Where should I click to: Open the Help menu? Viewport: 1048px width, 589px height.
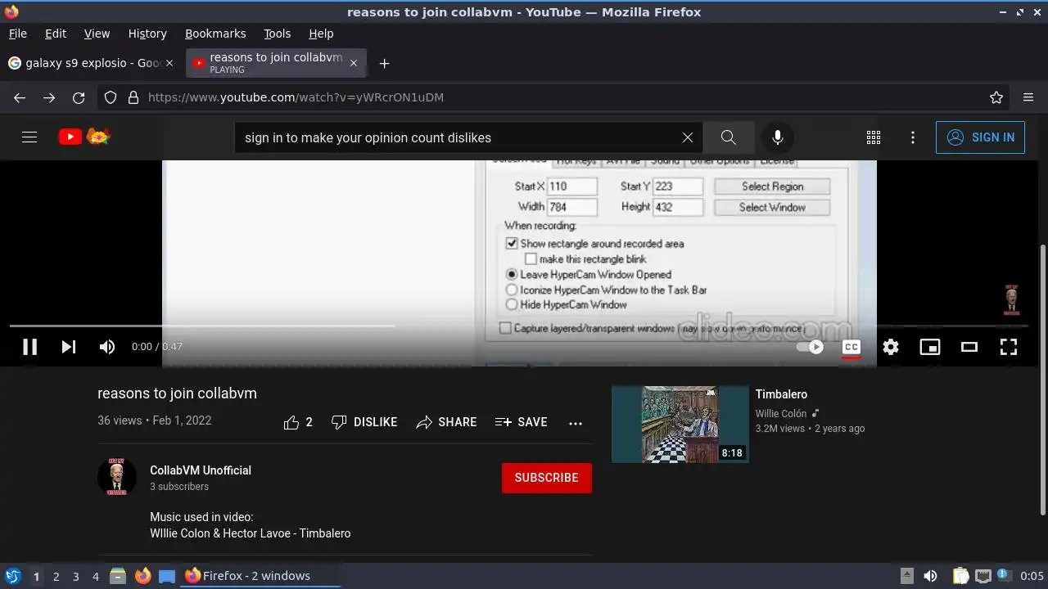(321, 34)
